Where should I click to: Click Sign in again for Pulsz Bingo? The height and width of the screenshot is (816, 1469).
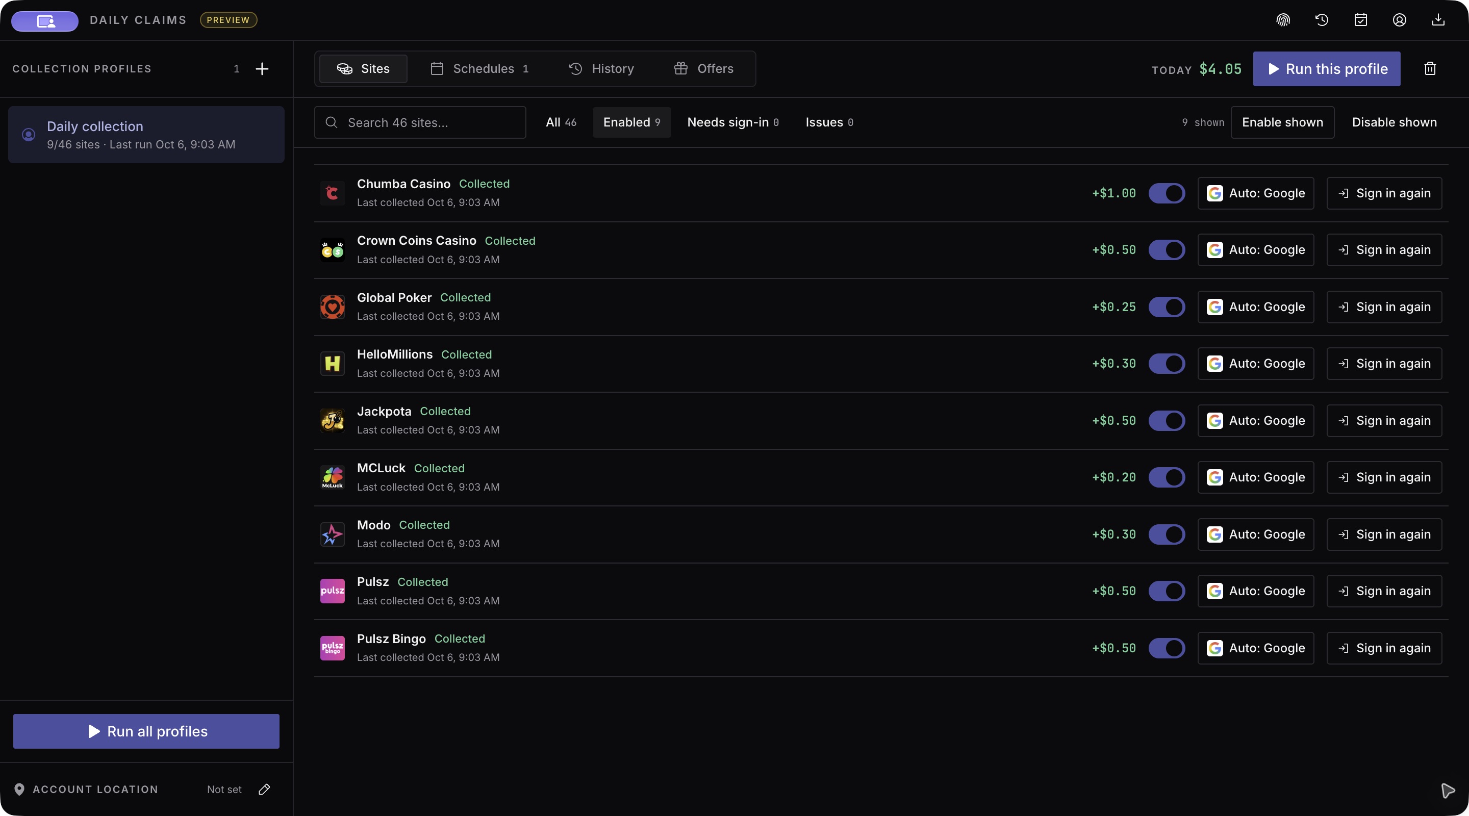[1384, 648]
